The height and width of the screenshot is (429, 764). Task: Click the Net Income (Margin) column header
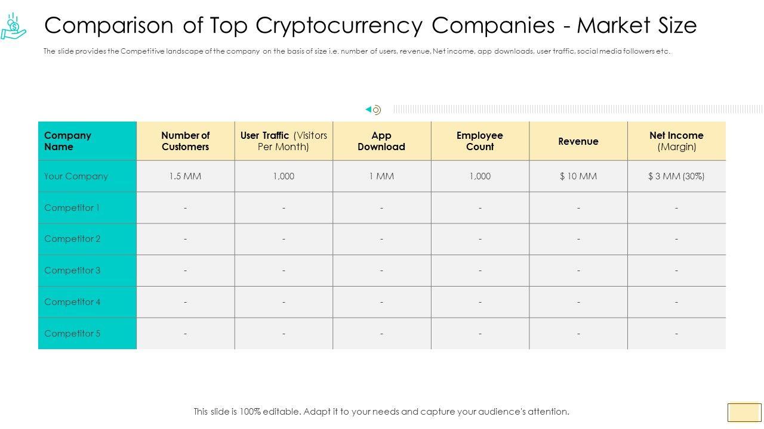click(x=676, y=141)
